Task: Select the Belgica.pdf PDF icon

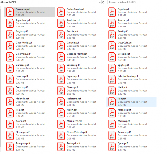Action: [10, 34]
